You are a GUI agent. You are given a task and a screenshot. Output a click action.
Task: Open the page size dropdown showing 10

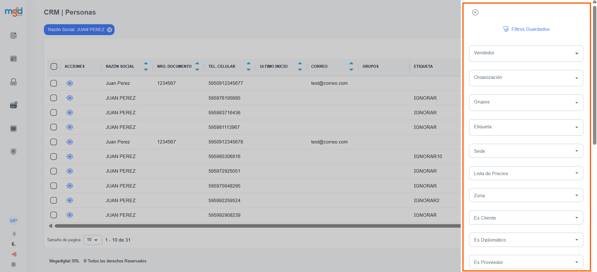coord(93,240)
